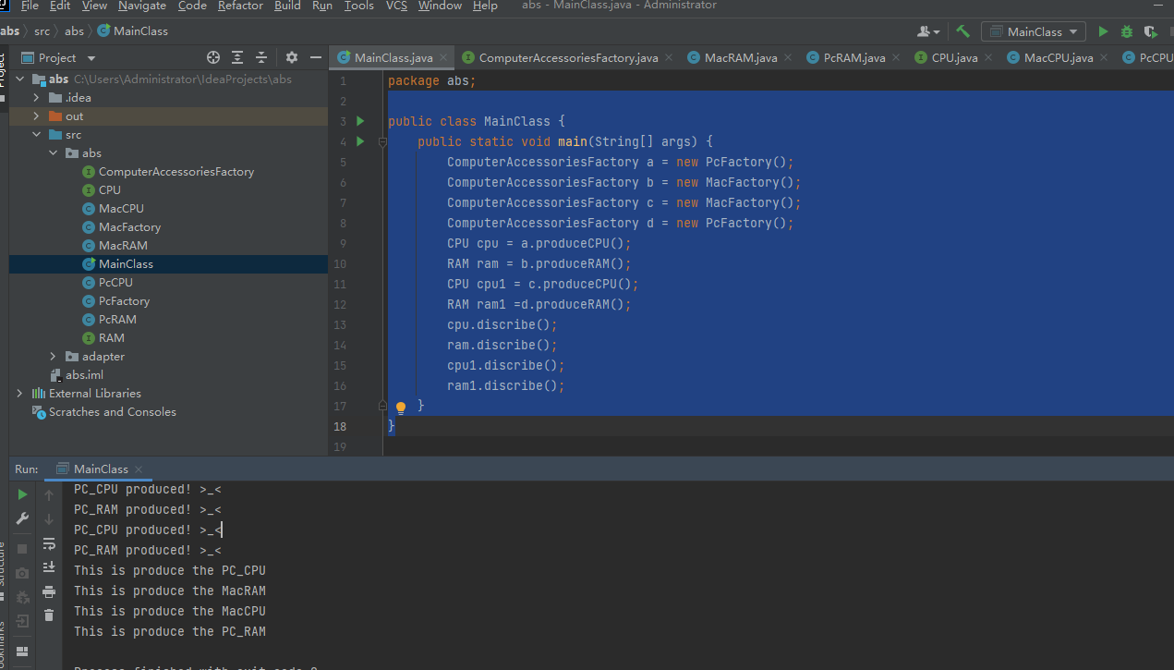Image resolution: width=1174 pixels, height=670 pixels.
Task: Collapse all nodes in the Project panel
Action: point(261,57)
